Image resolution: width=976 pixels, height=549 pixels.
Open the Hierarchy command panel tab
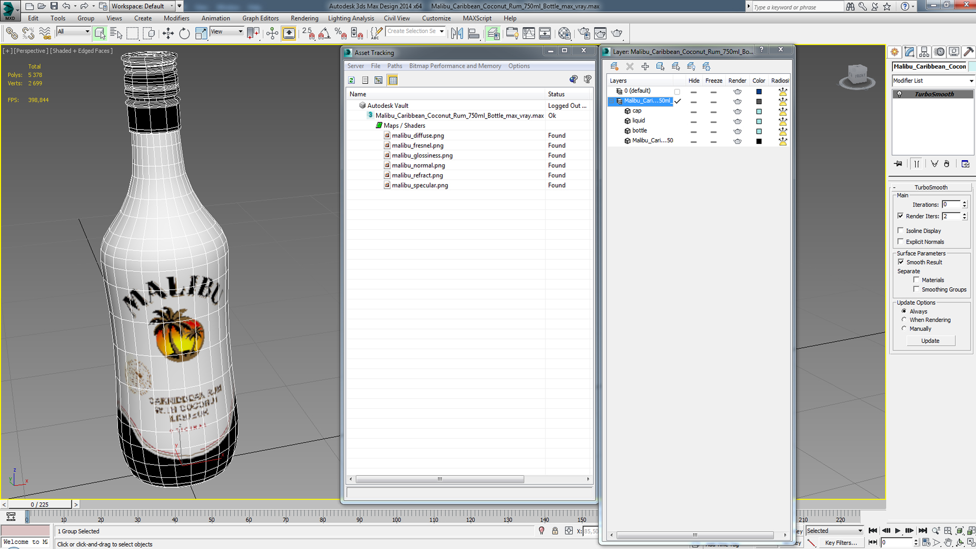(x=924, y=52)
